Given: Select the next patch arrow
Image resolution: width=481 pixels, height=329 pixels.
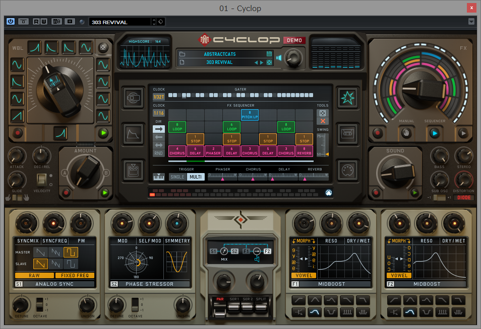Looking at the screenshot, I should click(x=262, y=62).
